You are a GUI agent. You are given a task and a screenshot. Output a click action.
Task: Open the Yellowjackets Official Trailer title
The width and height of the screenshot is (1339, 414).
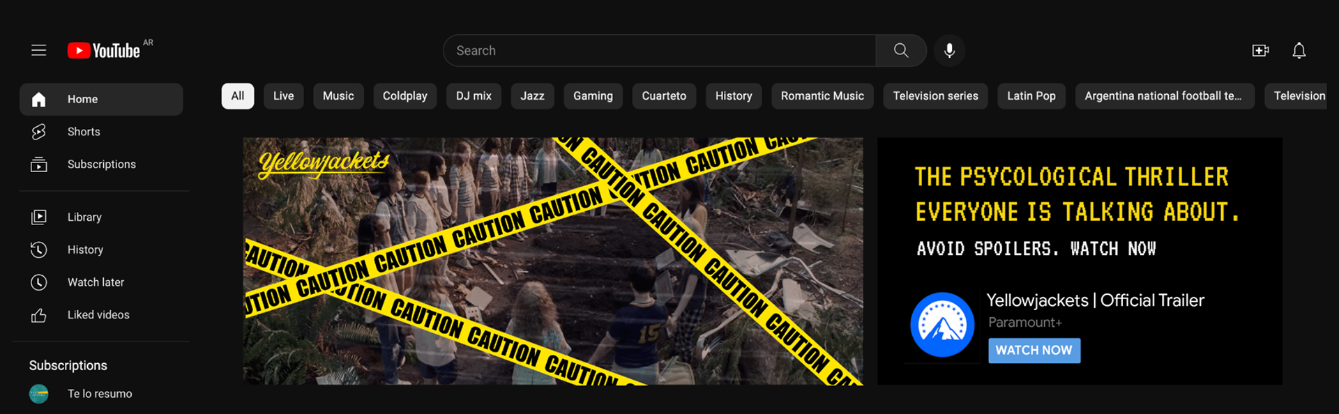pyautogui.click(x=1095, y=300)
